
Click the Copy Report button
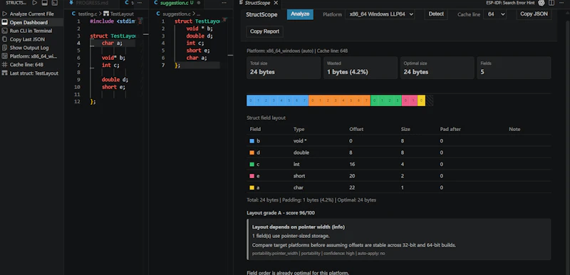[264, 31]
